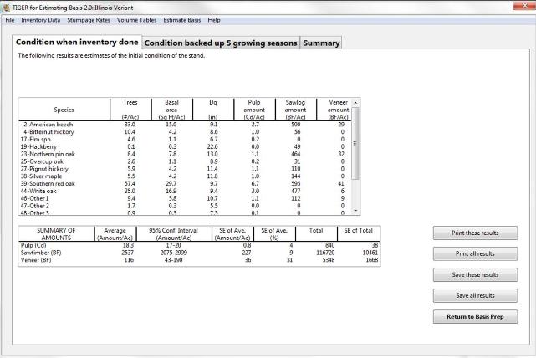Click the species table vertical scrollbar thumb

click(356, 142)
